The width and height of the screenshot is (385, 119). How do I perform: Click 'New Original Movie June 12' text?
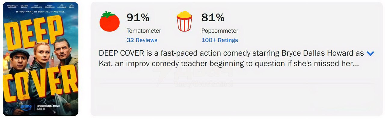[45, 108]
